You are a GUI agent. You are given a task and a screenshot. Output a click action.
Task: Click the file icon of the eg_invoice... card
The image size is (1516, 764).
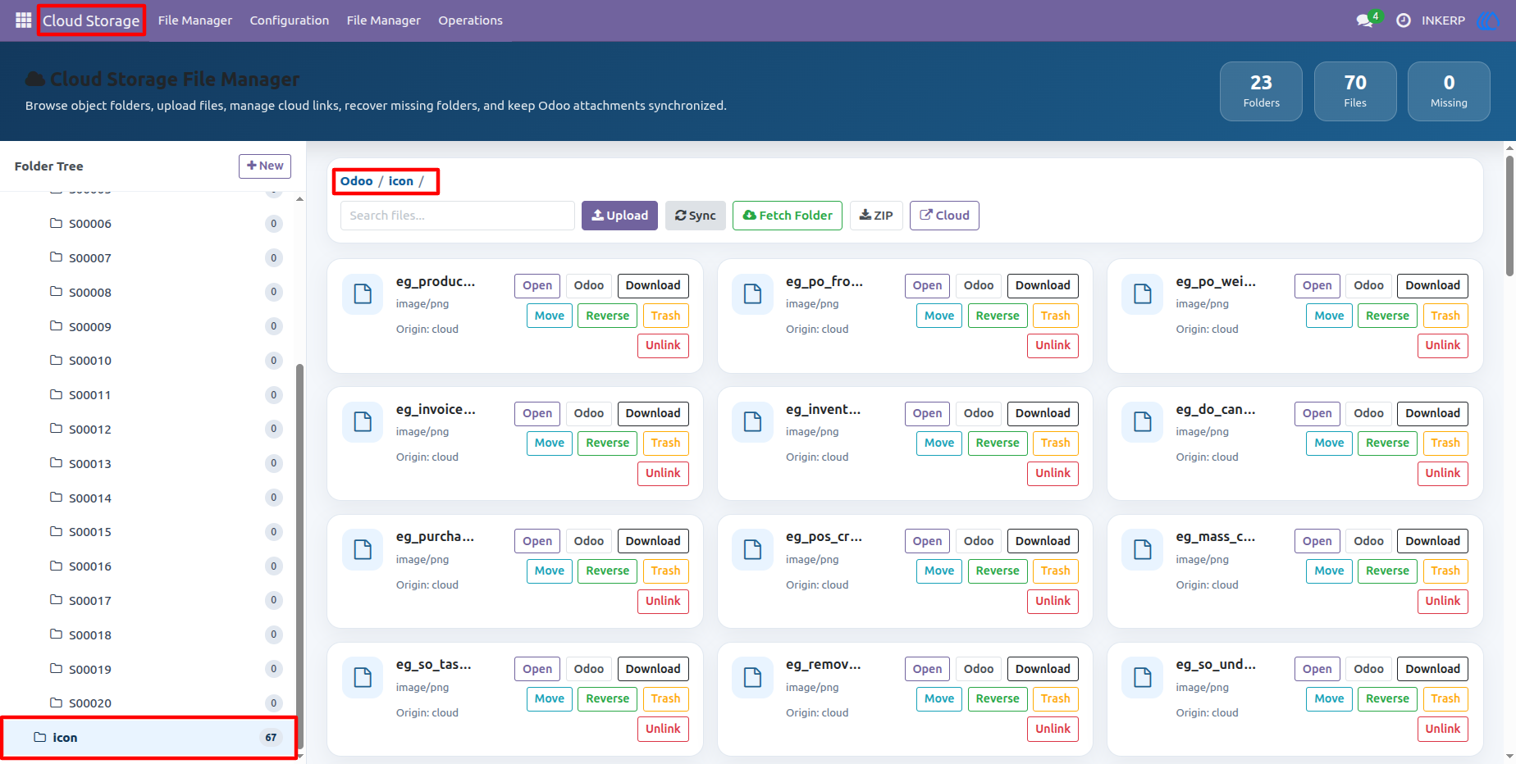pyautogui.click(x=363, y=421)
